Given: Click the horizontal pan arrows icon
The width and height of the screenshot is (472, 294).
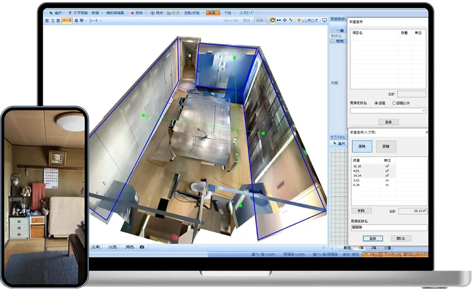Looking at the screenshot, I should point(279,20).
